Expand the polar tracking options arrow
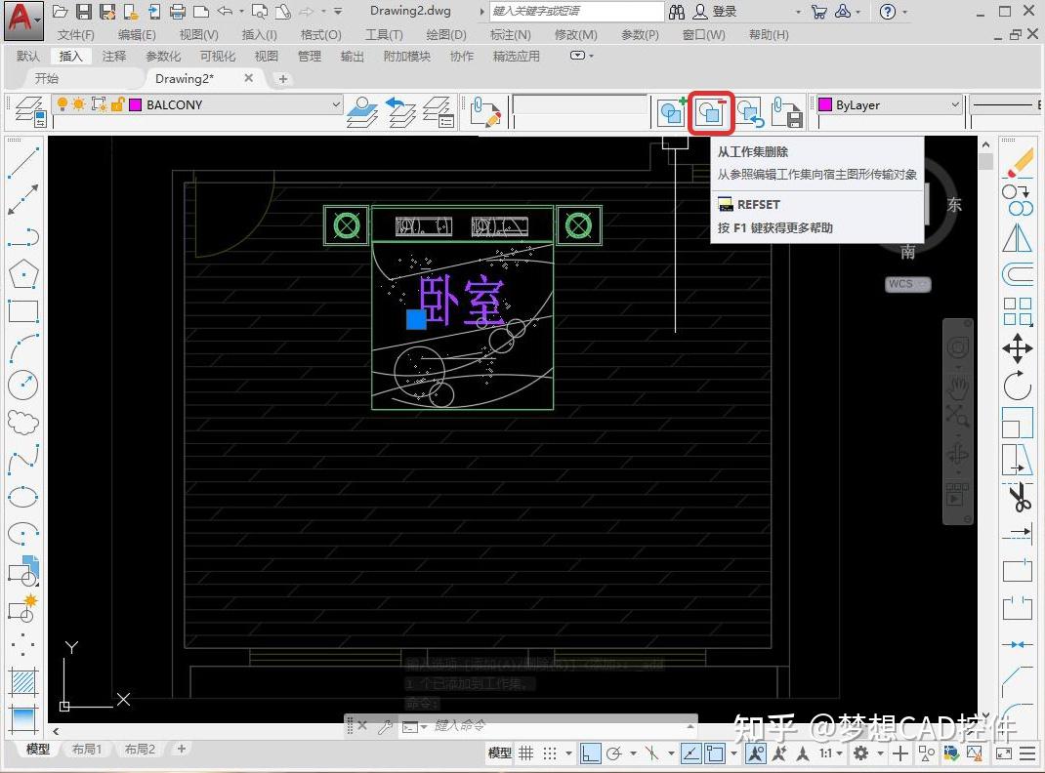This screenshot has height=773, width=1045. click(633, 753)
